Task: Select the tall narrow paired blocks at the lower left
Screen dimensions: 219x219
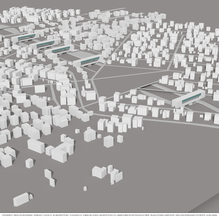Action: click(50, 178)
